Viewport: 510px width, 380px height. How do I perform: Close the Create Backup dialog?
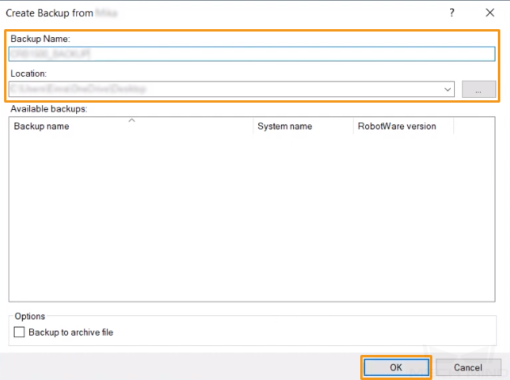(490, 13)
